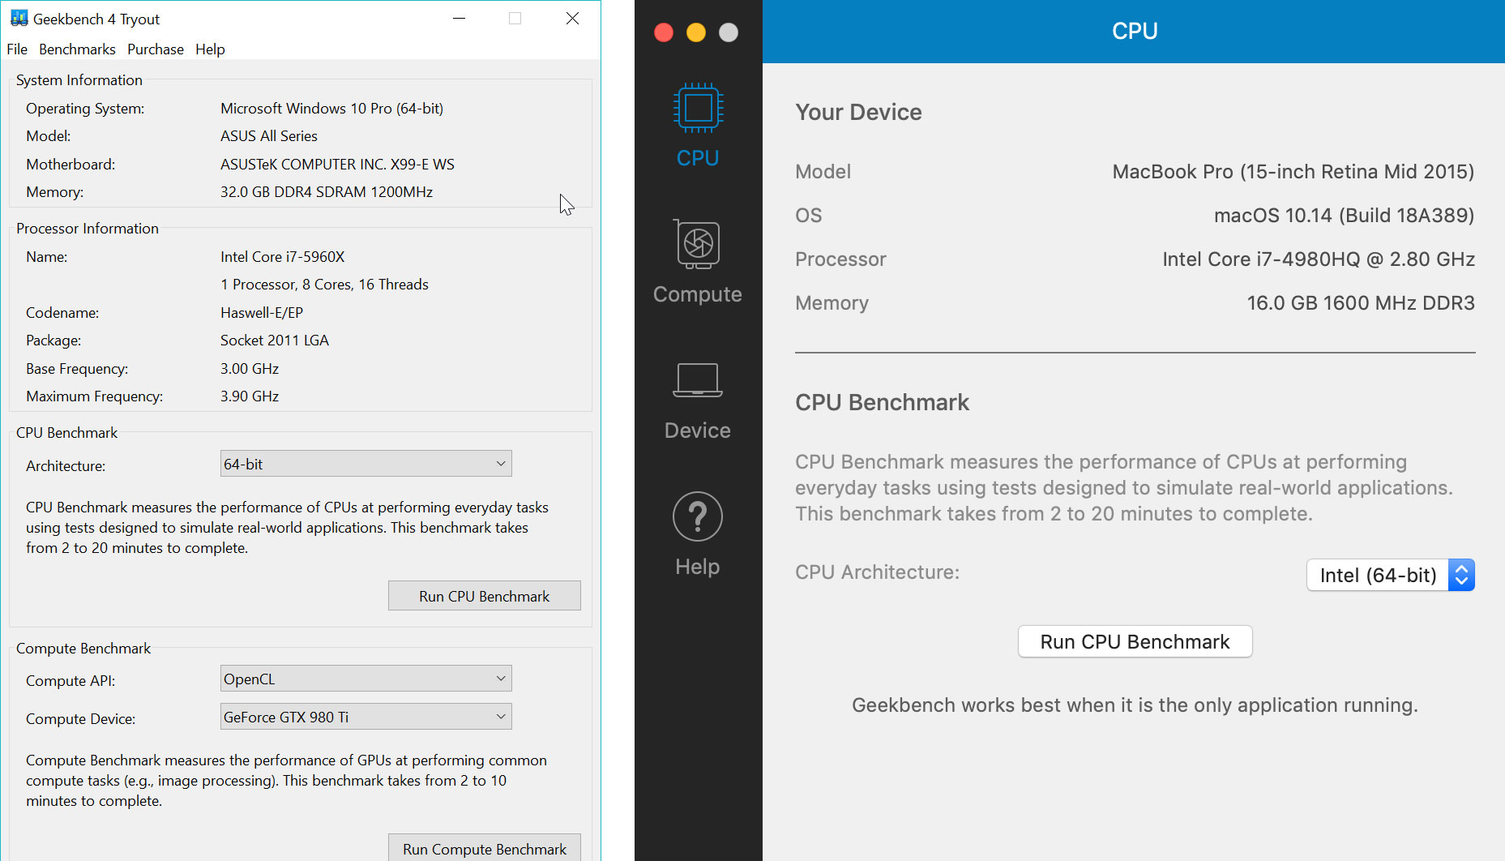Open the Compute section in the Mac sidebar

(698, 261)
